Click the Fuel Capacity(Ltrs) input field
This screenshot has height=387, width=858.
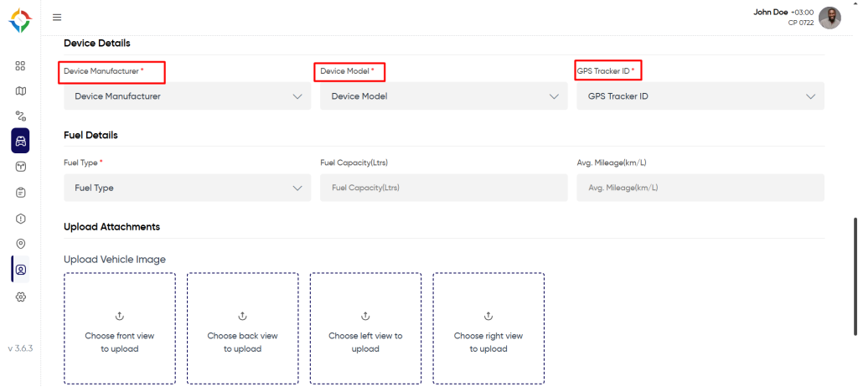[444, 188]
